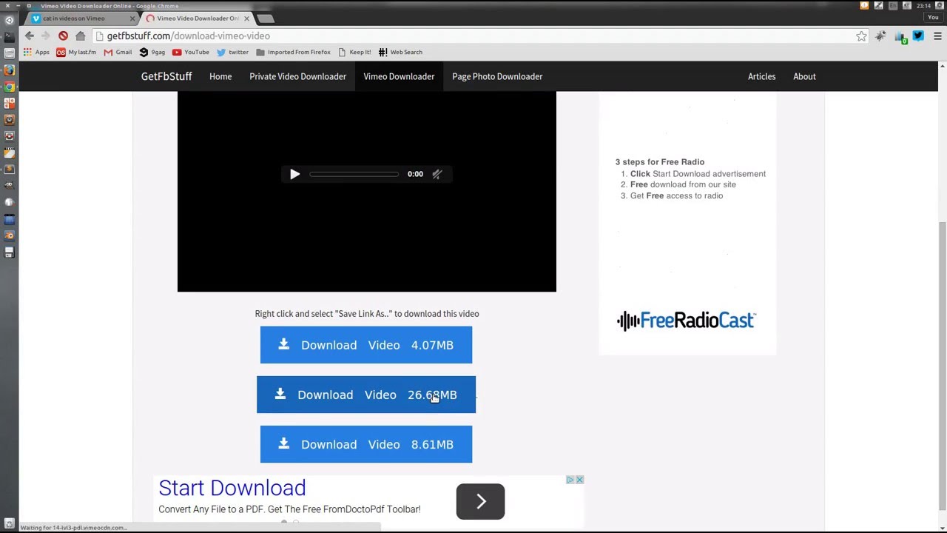This screenshot has height=533, width=947.
Task: Open the system settings gear menu
Action: (x=940, y=5)
